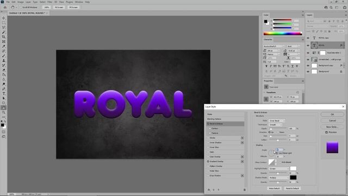Hide the Background layer visibility
Viewport: 348px width, 196px height.
[308, 71]
